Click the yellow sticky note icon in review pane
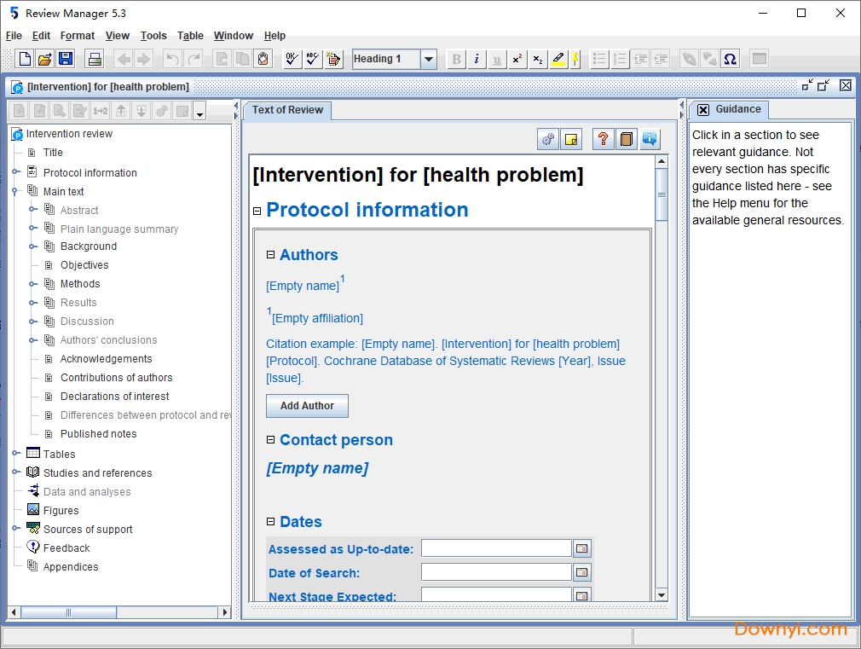Screen dimensions: 861x649 tap(570, 139)
